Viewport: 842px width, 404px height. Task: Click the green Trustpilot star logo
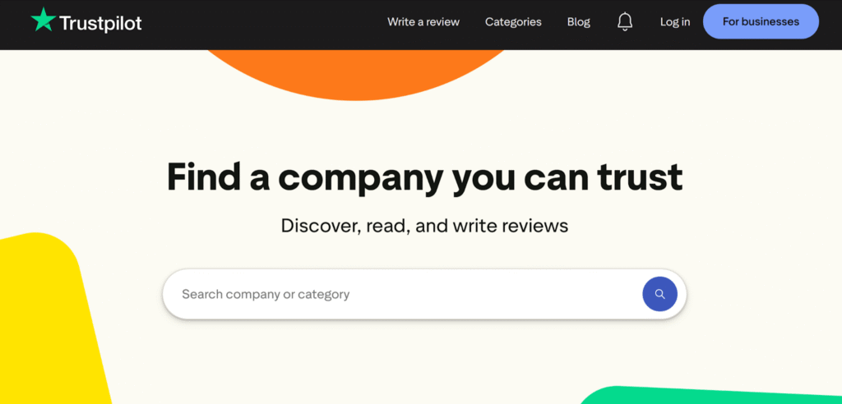(42, 20)
